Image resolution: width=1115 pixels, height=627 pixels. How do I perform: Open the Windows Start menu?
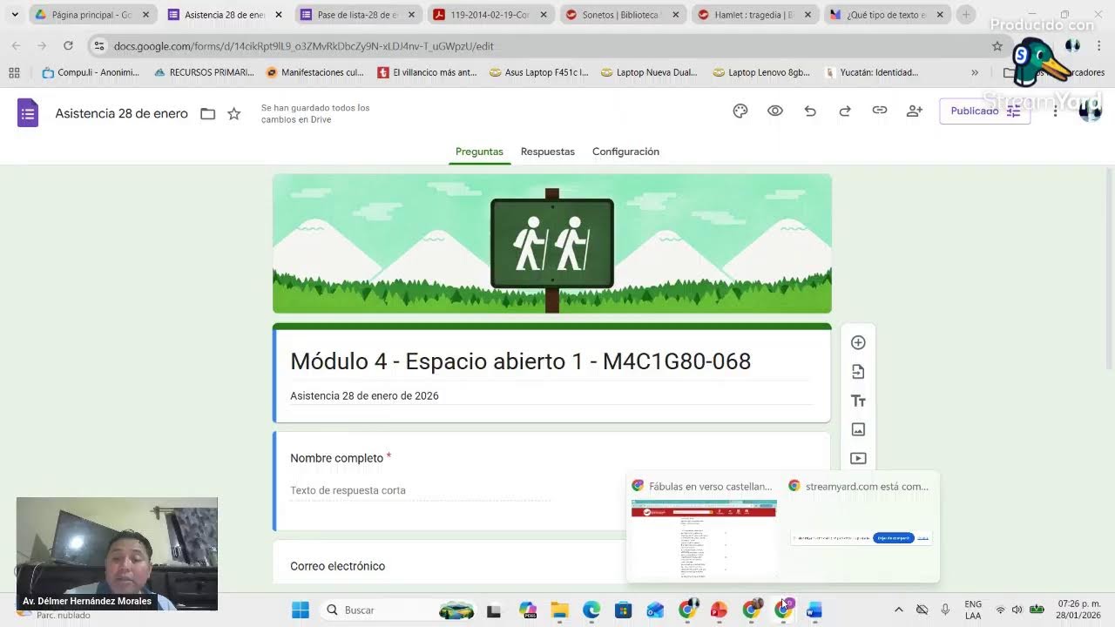301,610
